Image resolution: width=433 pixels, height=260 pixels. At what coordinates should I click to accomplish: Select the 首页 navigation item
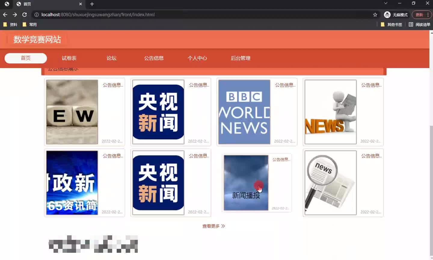point(26,58)
